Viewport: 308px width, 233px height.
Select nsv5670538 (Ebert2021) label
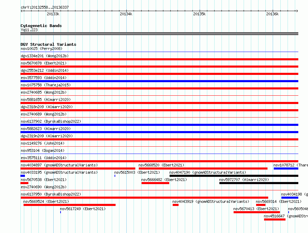[44, 180]
